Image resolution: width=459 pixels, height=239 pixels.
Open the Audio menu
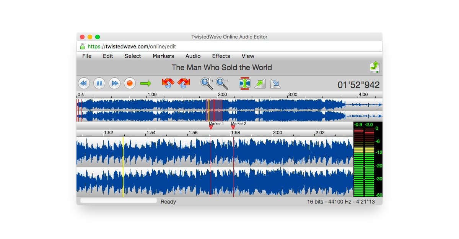point(193,56)
